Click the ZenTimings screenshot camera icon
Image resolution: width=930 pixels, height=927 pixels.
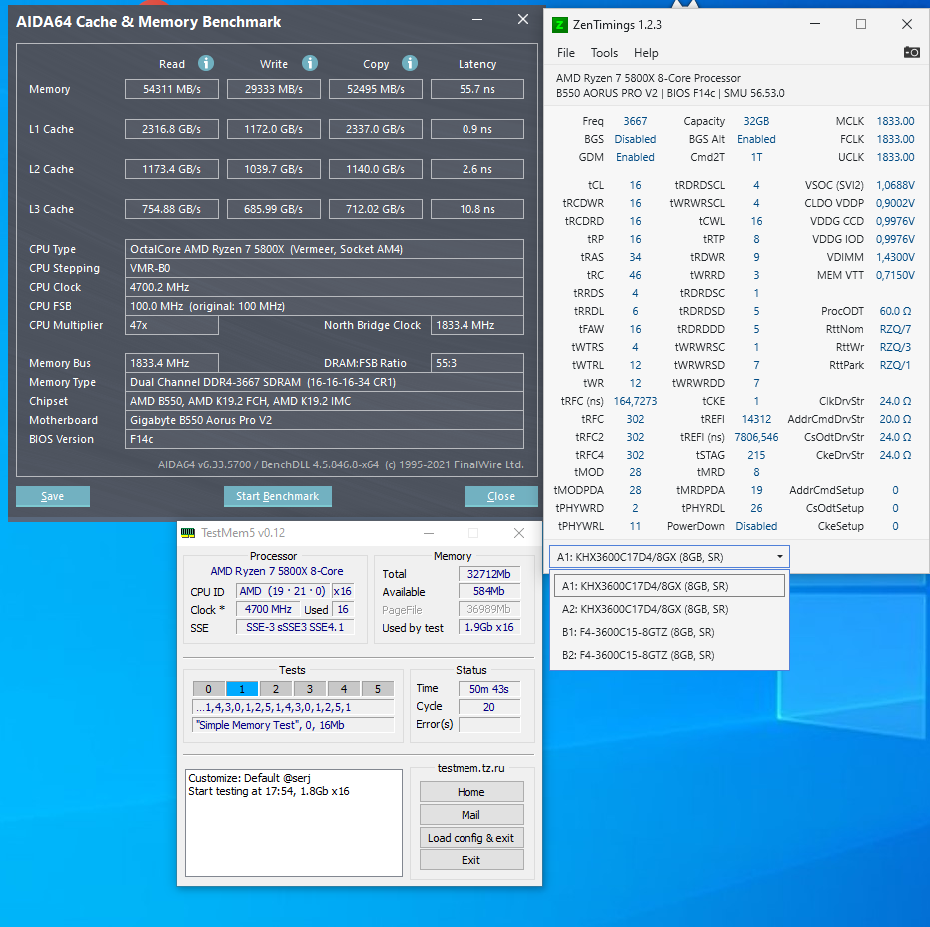[911, 52]
